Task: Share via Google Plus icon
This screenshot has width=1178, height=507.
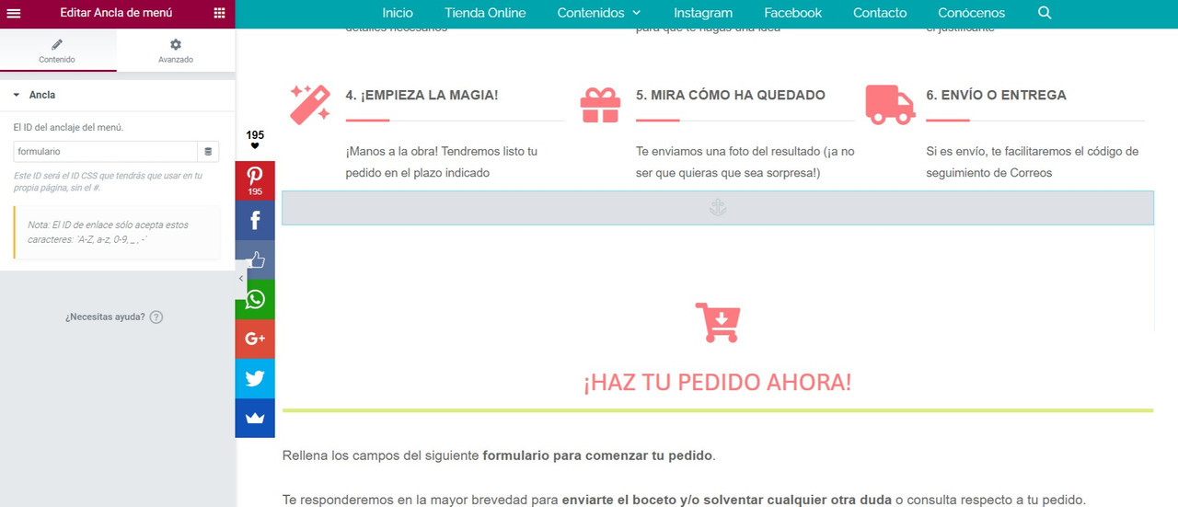Action: (255, 339)
